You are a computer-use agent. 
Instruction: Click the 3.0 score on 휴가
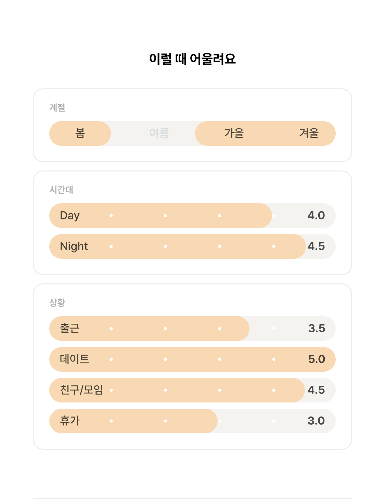pyautogui.click(x=316, y=421)
